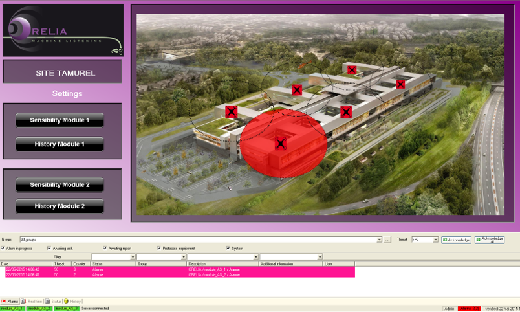Click the first Acknowledge button
Screen dimensions: 520x312
pyautogui.click(x=456, y=240)
